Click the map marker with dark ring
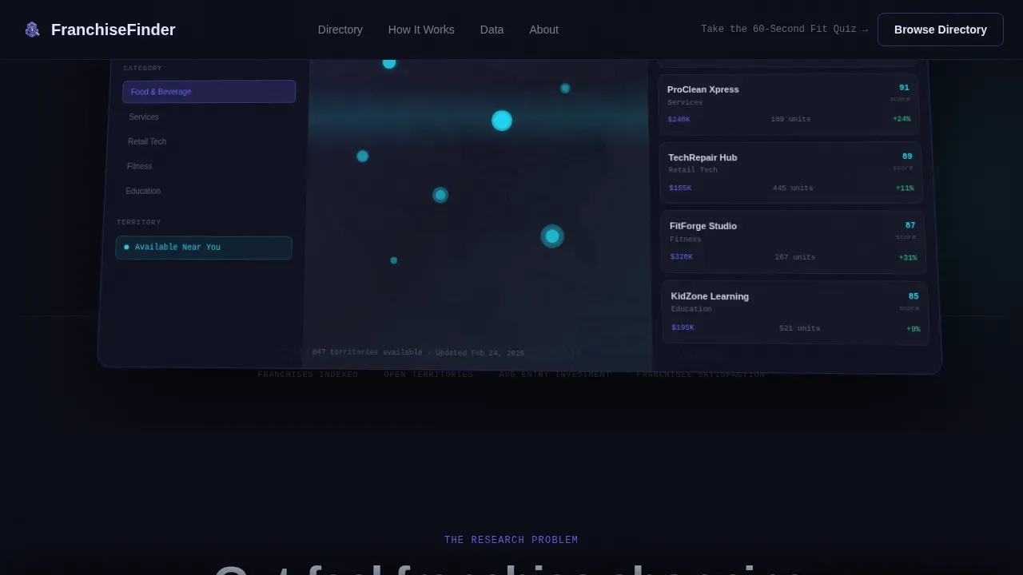This screenshot has width=1023, height=575. [552, 236]
